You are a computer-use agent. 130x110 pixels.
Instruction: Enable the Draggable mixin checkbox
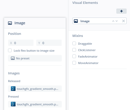click(74, 43)
